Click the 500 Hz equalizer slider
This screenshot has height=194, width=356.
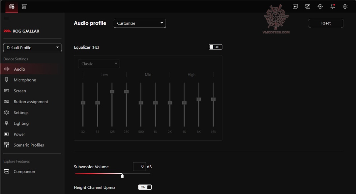pos(141,103)
